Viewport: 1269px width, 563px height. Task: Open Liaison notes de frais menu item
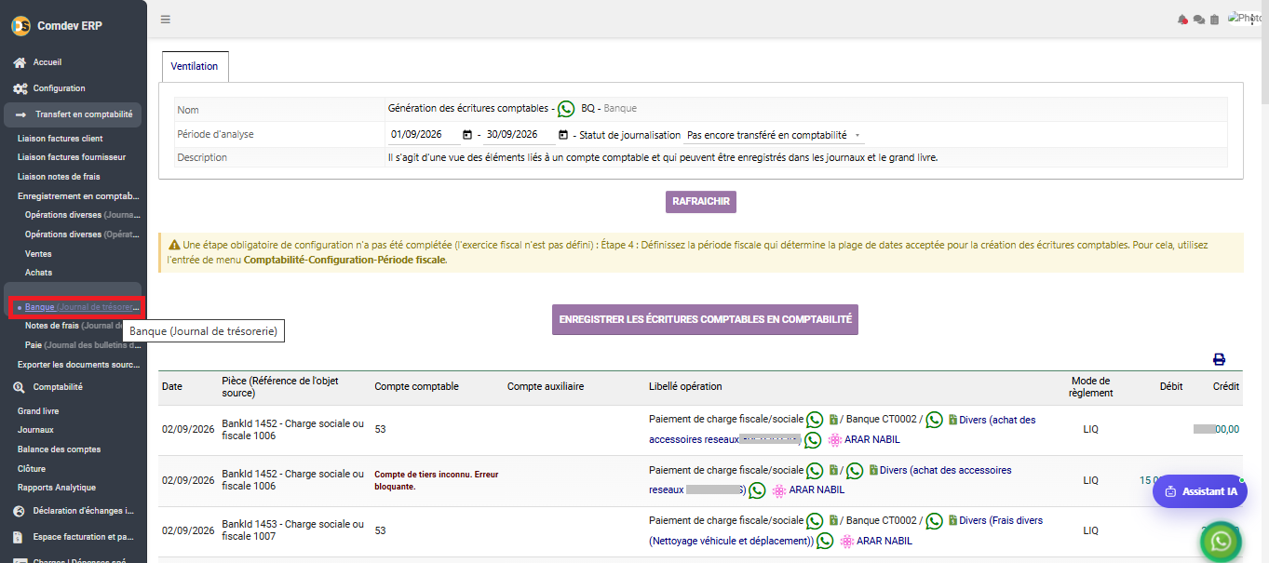click(x=59, y=176)
